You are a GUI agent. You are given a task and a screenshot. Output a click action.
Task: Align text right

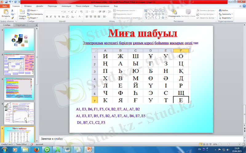(x=95, y=17)
